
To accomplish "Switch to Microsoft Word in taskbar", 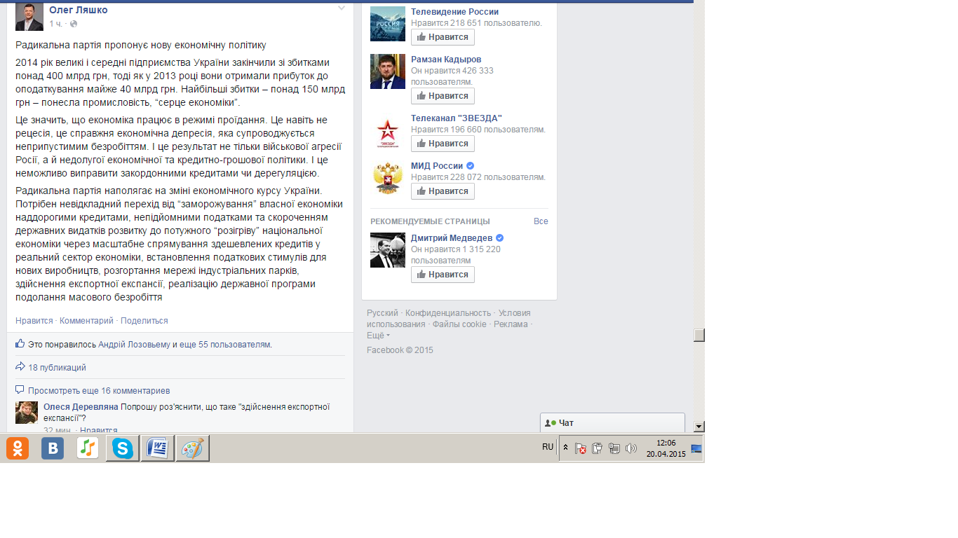I will (158, 448).
